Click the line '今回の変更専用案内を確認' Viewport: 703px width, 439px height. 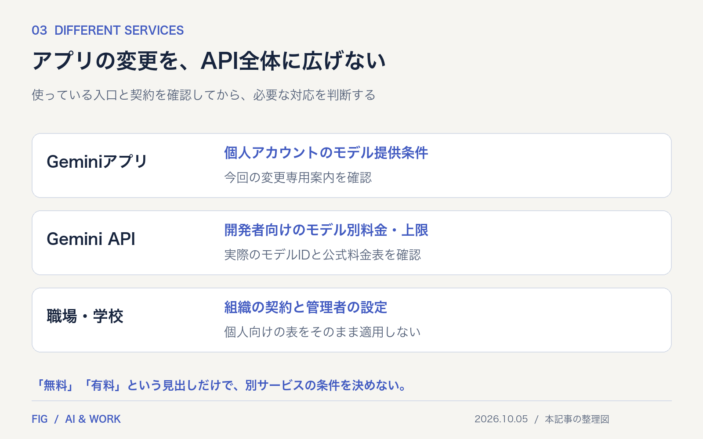298,177
